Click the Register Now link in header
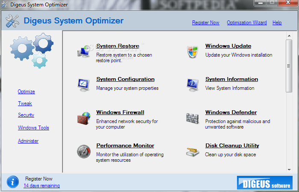The height and width of the screenshot is (192, 299). tap(206, 23)
